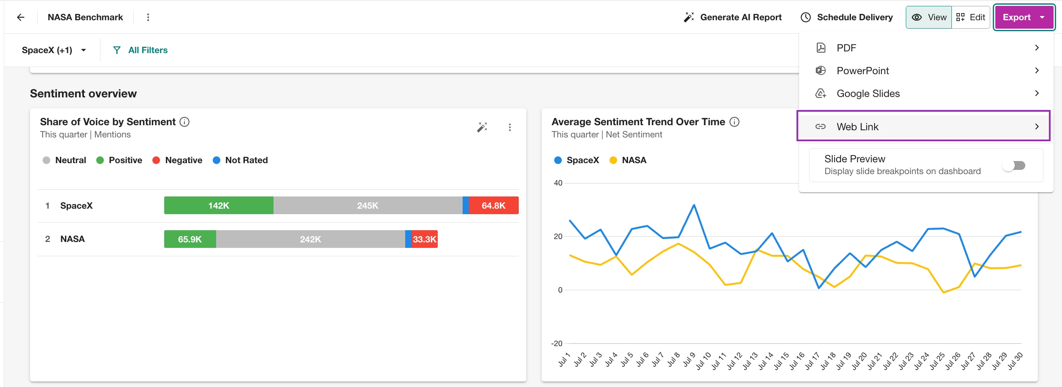Switch dashboard to Edit mode

click(971, 17)
